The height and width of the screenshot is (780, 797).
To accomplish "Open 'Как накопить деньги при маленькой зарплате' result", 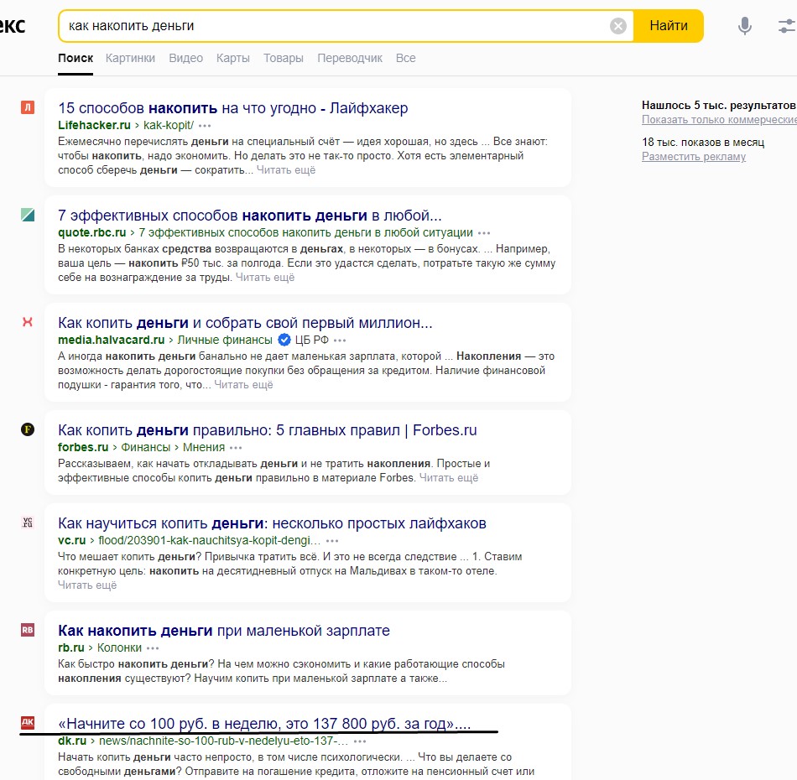I will tap(224, 631).
